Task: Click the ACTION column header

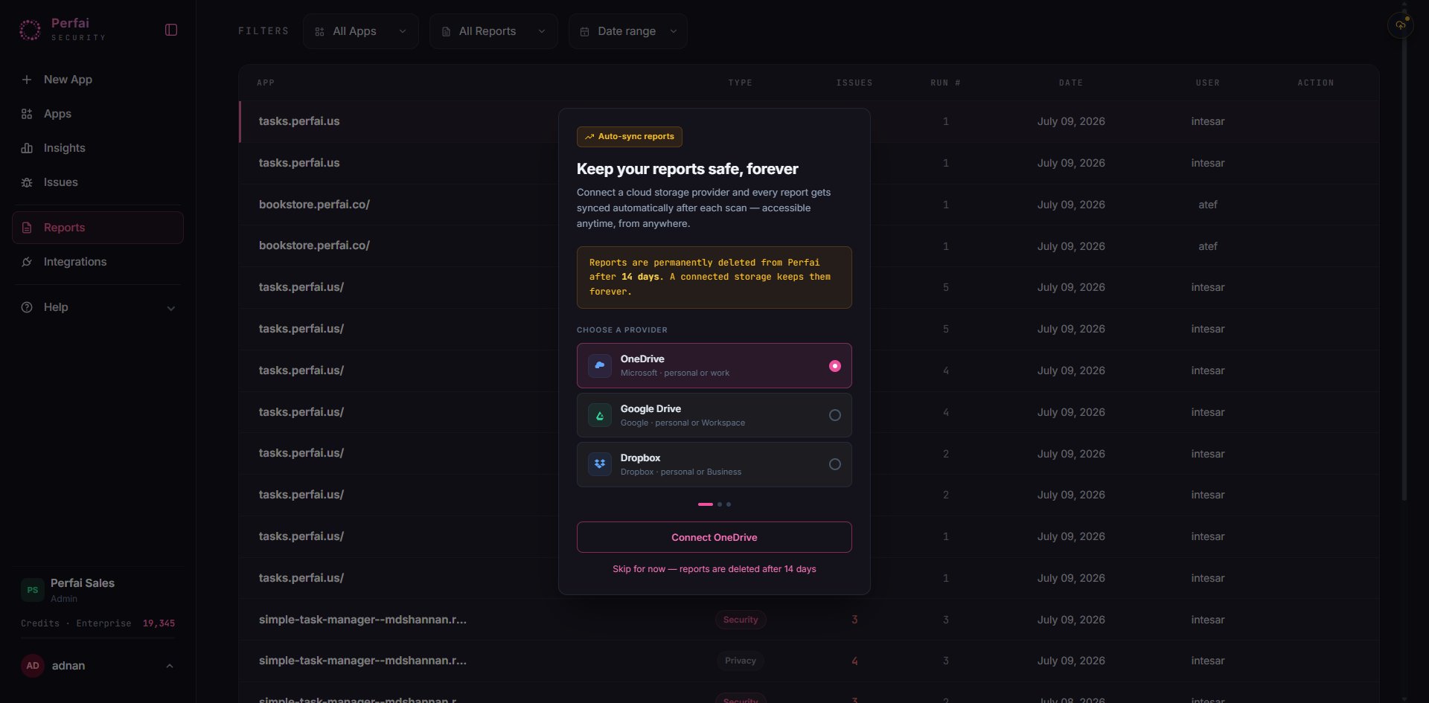Action: [1316, 83]
